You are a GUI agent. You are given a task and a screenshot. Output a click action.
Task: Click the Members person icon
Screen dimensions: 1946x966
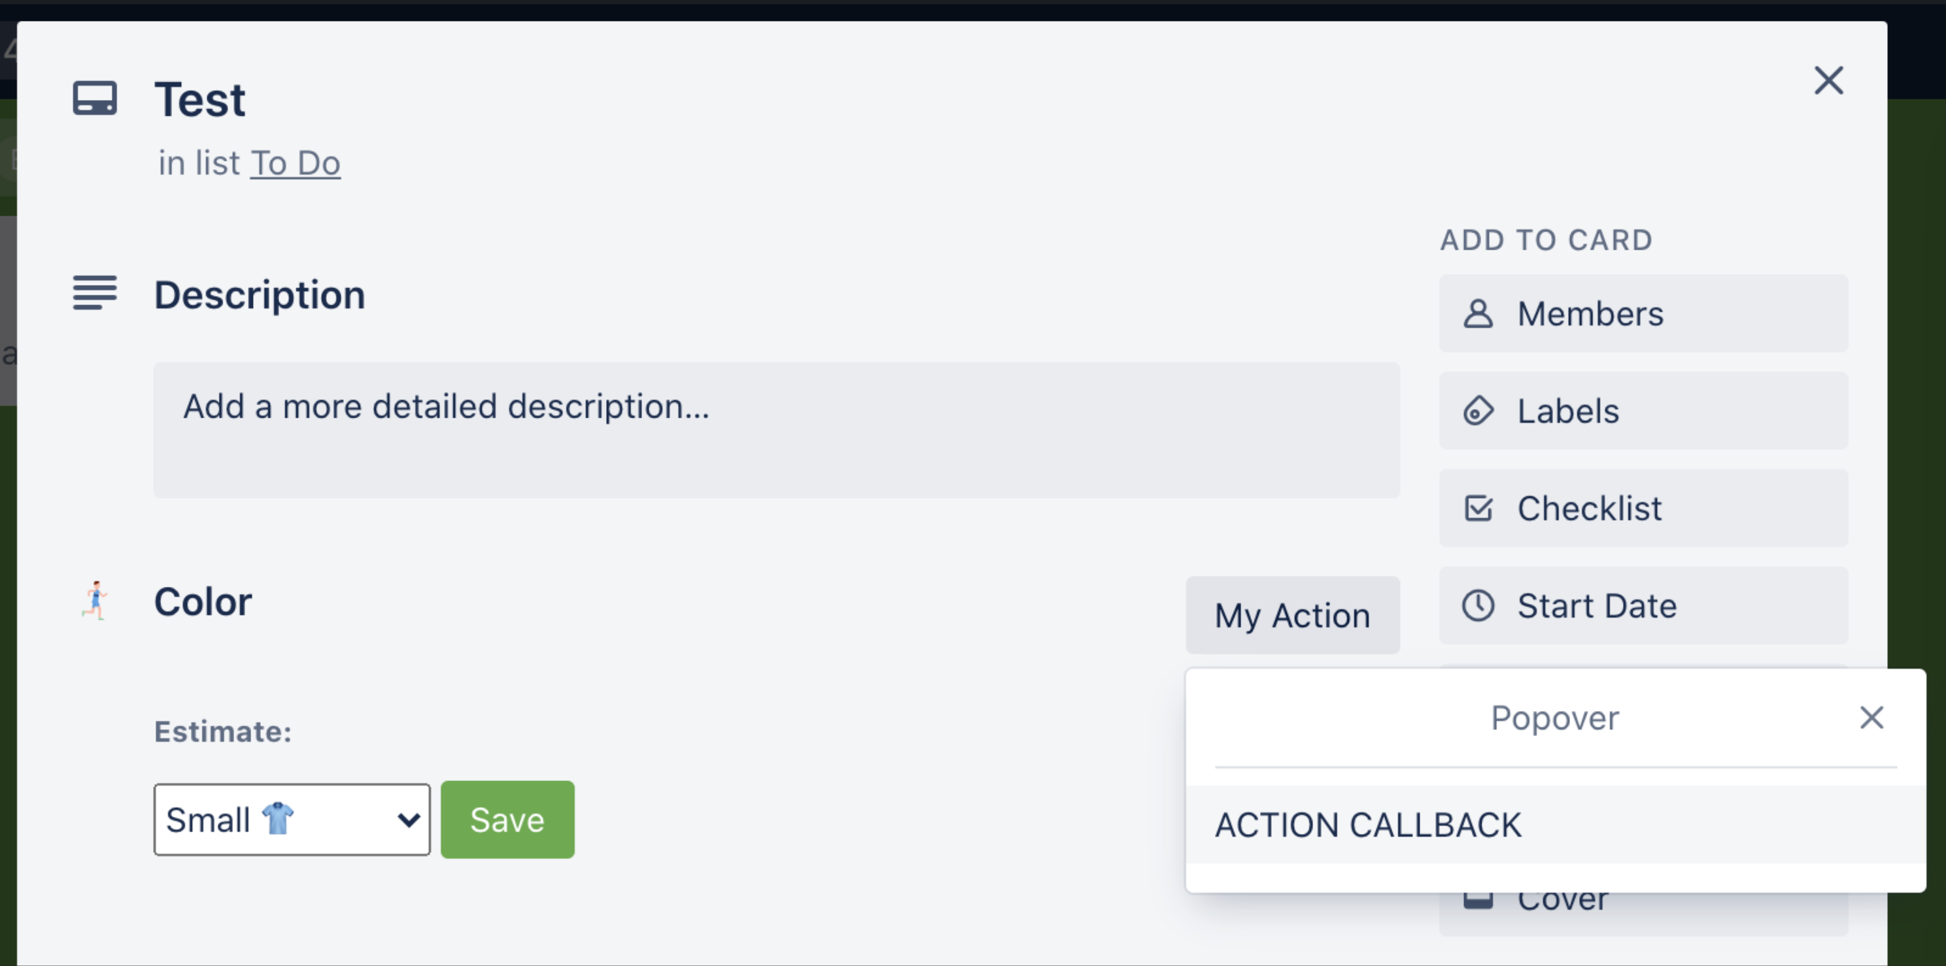pos(1478,314)
